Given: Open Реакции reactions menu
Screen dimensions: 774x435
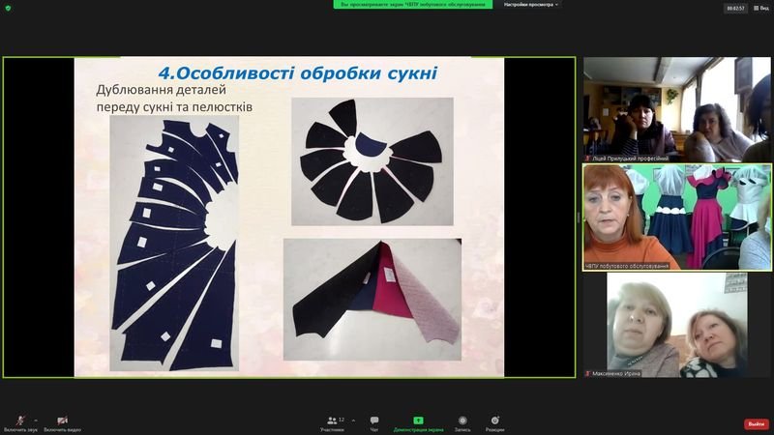Looking at the screenshot, I should (495, 422).
